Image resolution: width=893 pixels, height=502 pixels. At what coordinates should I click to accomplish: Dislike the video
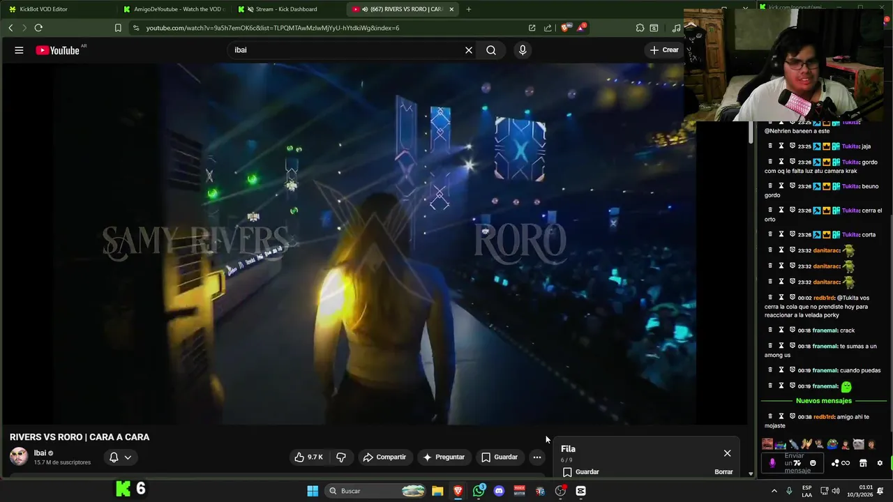[x=341, y=457]
